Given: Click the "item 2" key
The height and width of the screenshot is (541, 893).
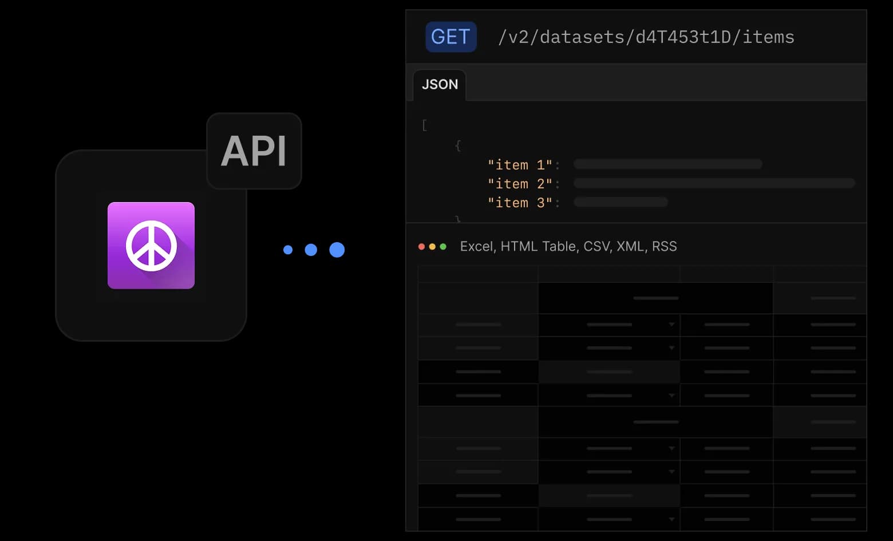Looking at the screenshot, I should click(520, 184).
